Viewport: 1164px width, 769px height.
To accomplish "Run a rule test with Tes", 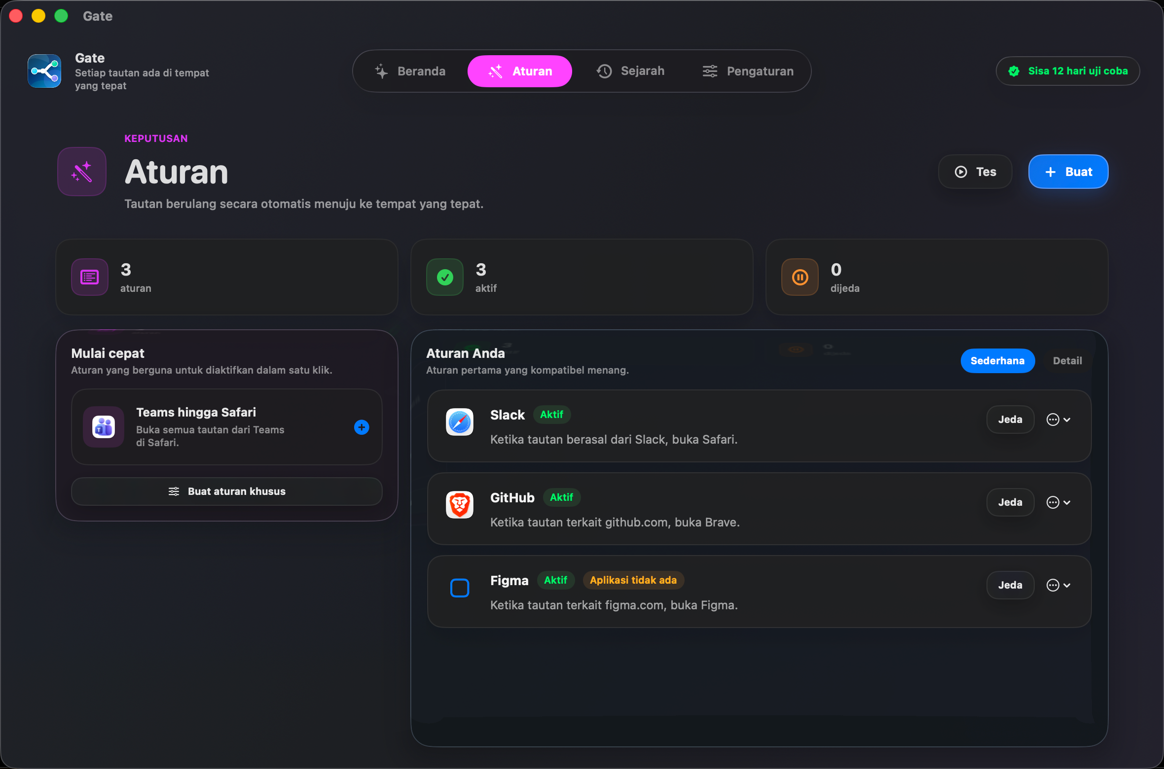I will 975,172.
